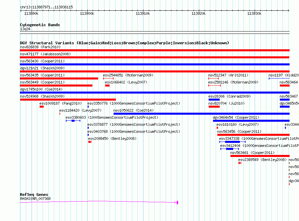Select the nsv471177 (Jakobsson2008) label

[45, 54]
